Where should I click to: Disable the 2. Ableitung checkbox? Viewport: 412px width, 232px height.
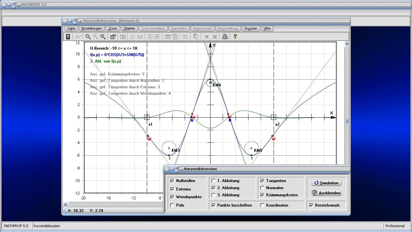pyautogui.click(x=213, y=188)
